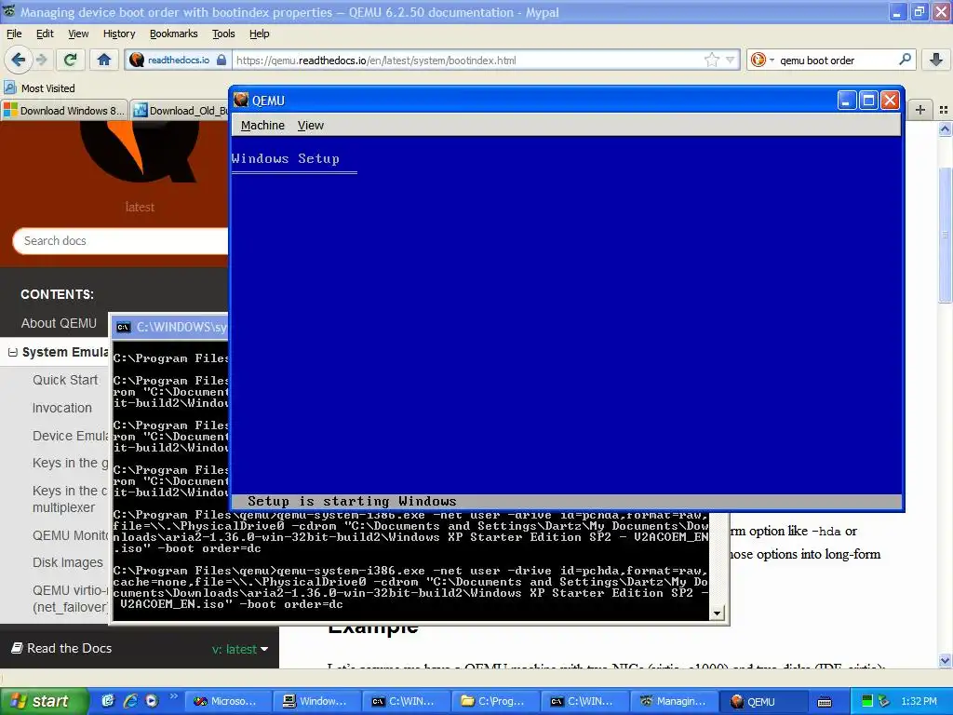The width and height of the screenshot is (953, 715).
Task: Switch to the C:\Prog... folder taskbar button
Action: click(x=495, y=701)
